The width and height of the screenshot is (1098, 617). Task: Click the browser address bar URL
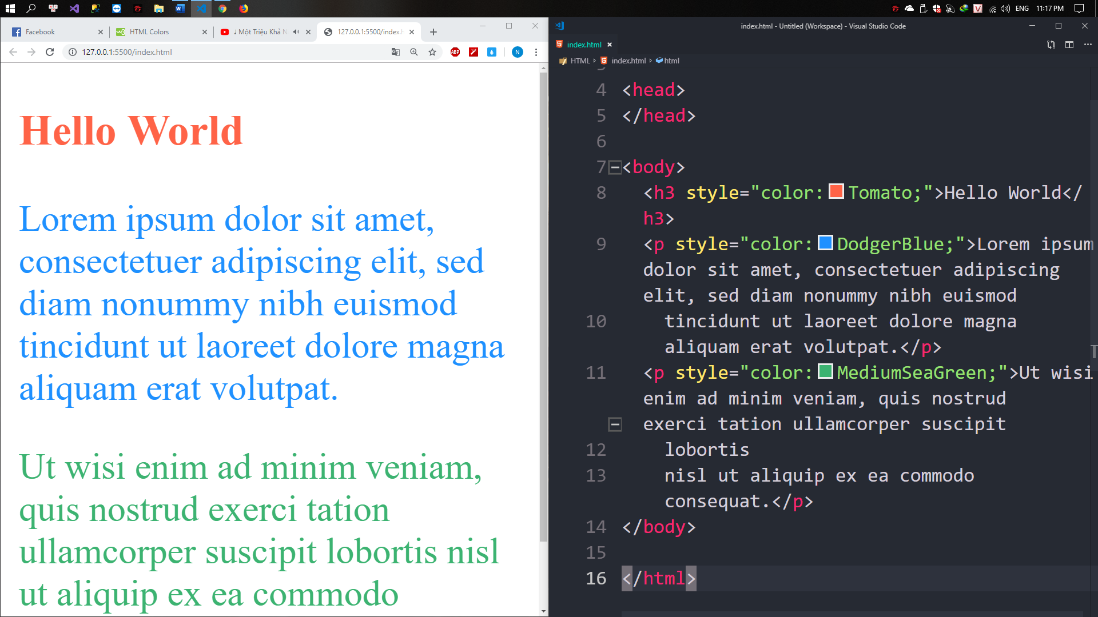[x=127, y=52]
